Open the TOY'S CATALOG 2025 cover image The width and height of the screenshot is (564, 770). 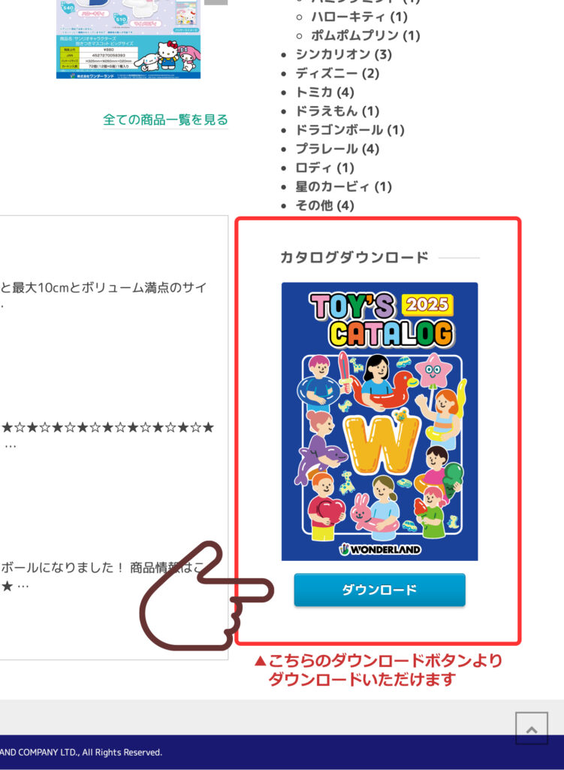pyautogui.click(x=379, y=421)
